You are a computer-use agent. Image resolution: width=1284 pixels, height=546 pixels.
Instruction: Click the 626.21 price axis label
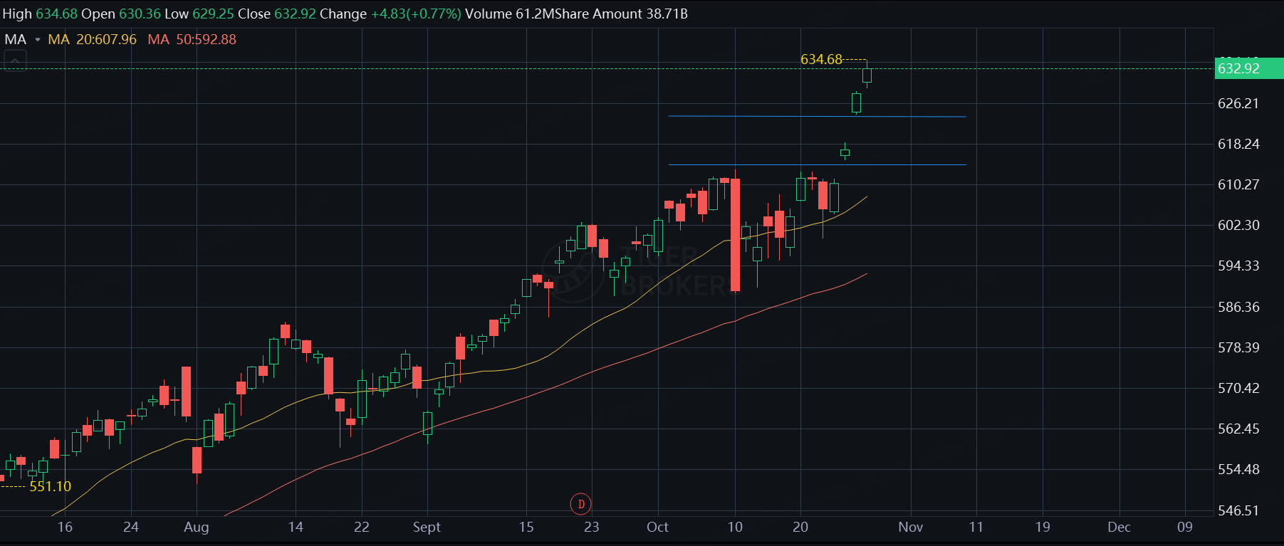click(1238, 103)
